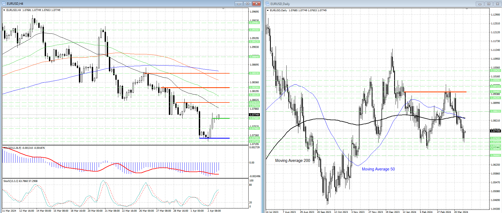Screen dimensions: 502x213
Task: Click the MACD(12,26,9) indicator label
Action: 24,148
